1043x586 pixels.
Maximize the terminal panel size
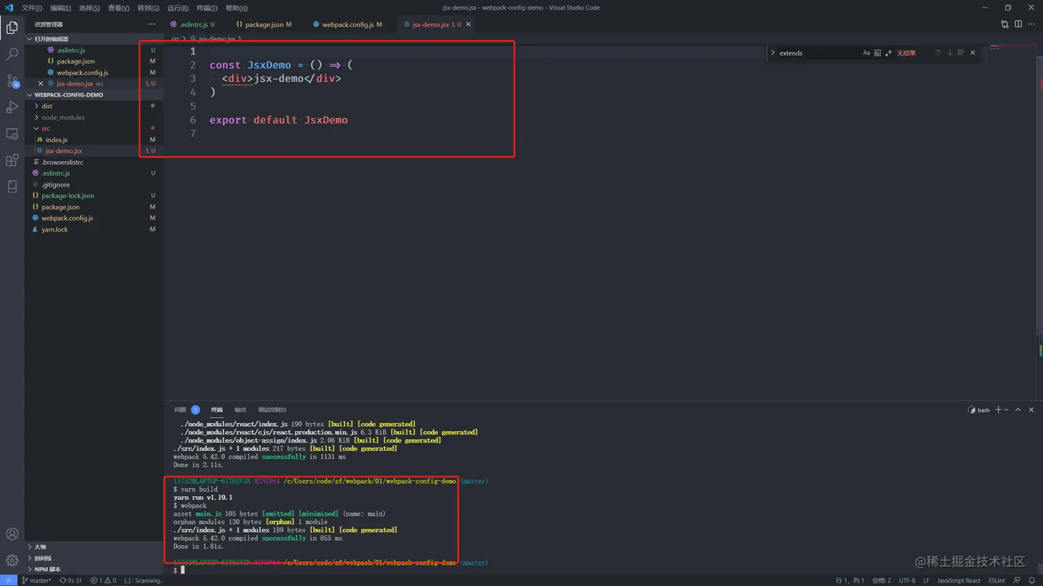pyautogui.click(x=1018, y=410)
